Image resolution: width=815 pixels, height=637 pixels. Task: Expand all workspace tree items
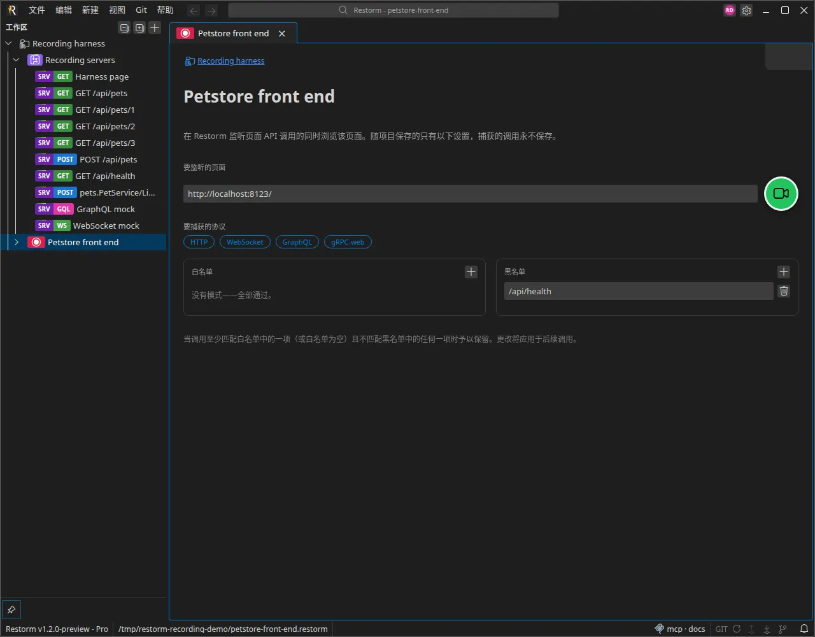139,27
